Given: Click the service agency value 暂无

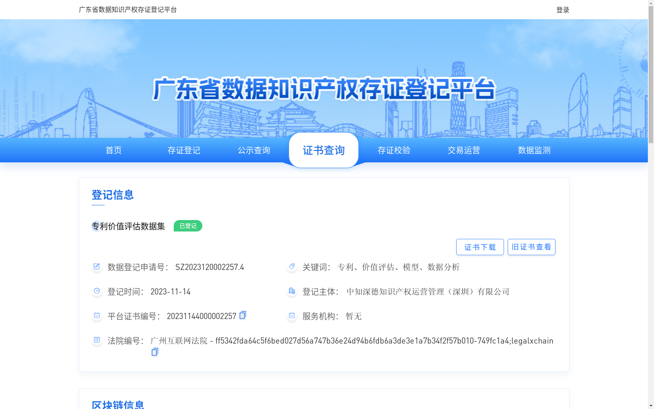Looking at the screenshot, I should pos(354,316).
